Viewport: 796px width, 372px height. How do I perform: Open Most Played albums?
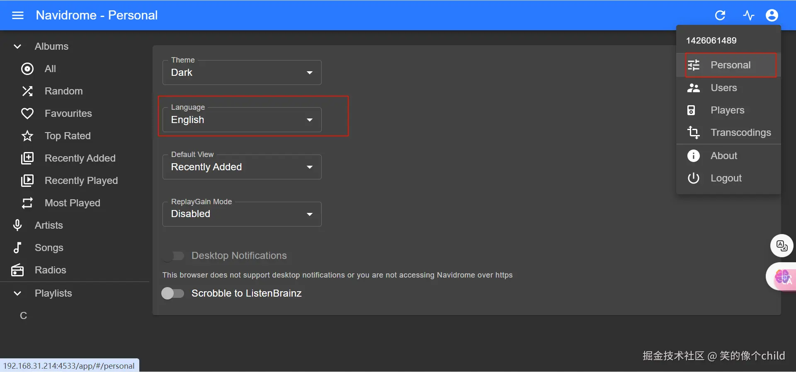point(75,203)
